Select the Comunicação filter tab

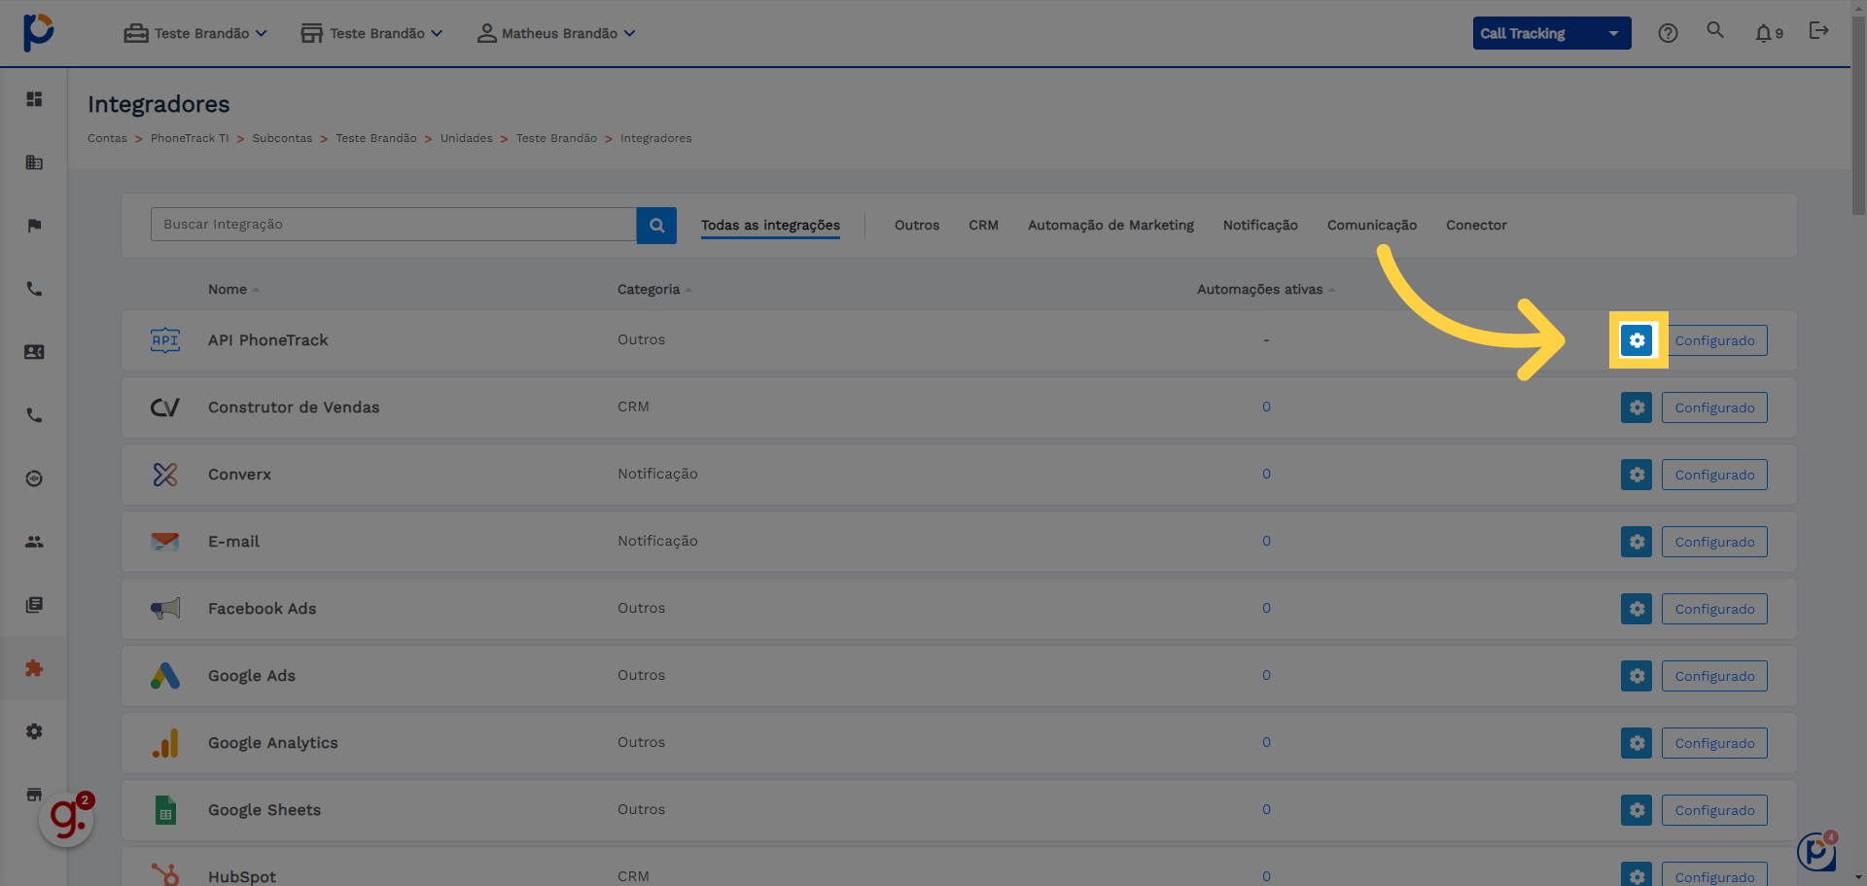[x=1372, y=225]
